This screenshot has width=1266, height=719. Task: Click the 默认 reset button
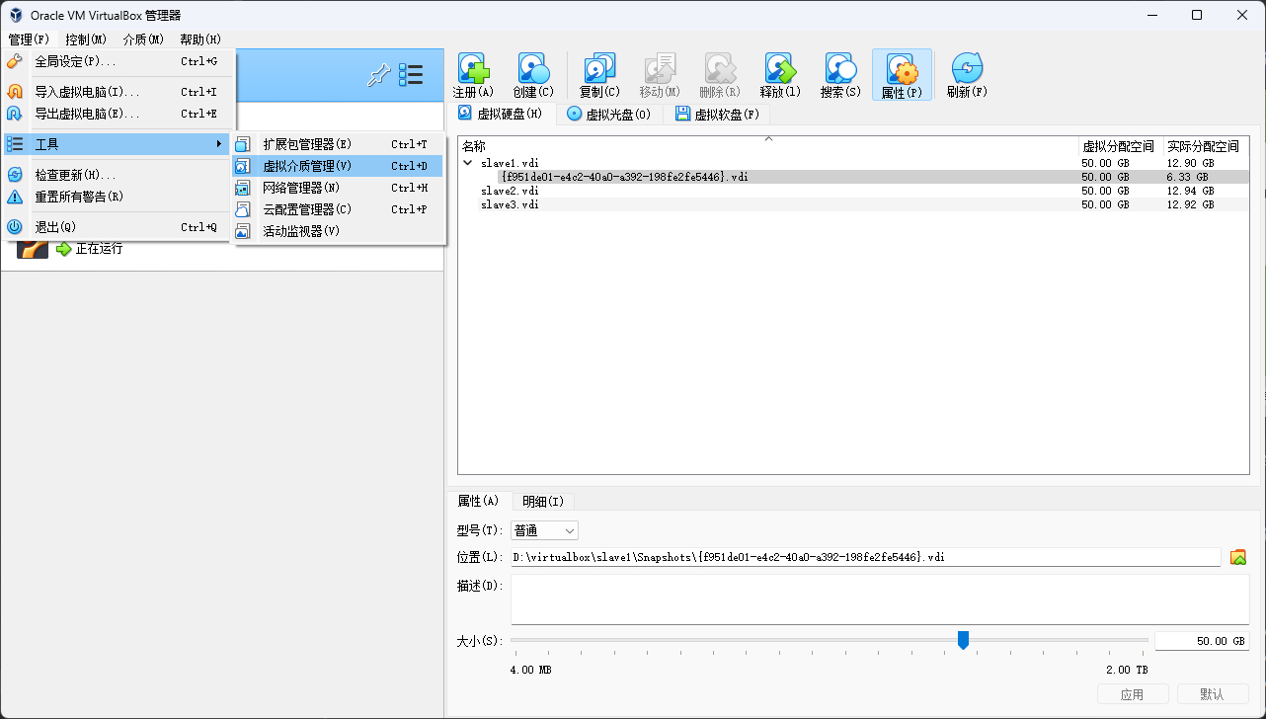pos(1213,694)
